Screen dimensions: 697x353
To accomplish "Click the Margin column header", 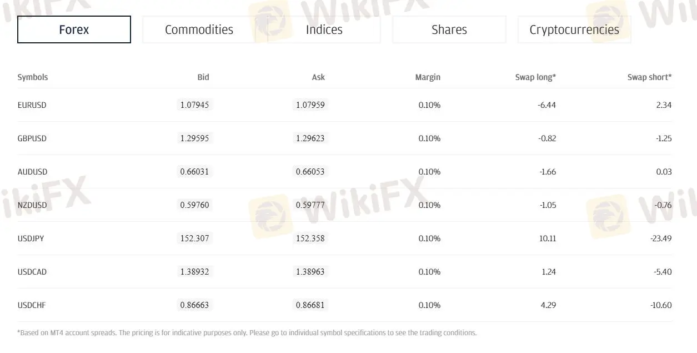I will click(428, 77).
